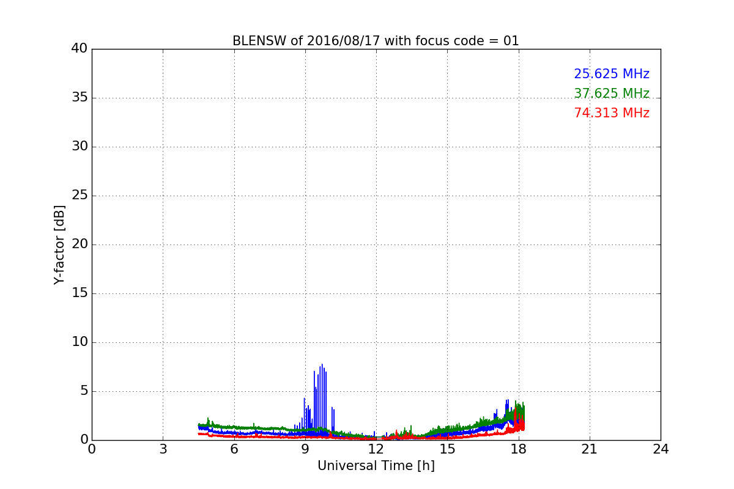The height and width of the screenshot is (489, 734).
Task: Click the y-axis tick label '35'
Action: pos(80,98)
